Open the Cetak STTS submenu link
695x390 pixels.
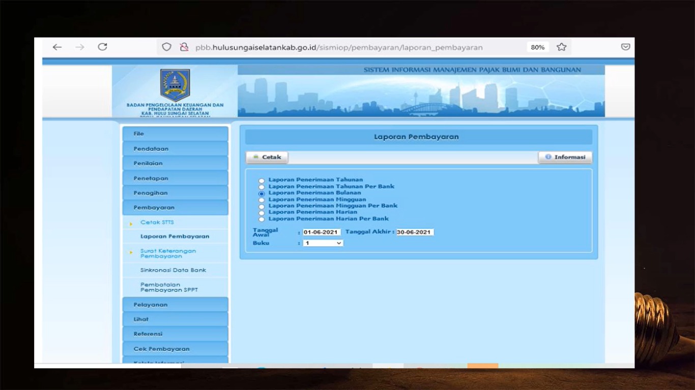tap(157, 222)
